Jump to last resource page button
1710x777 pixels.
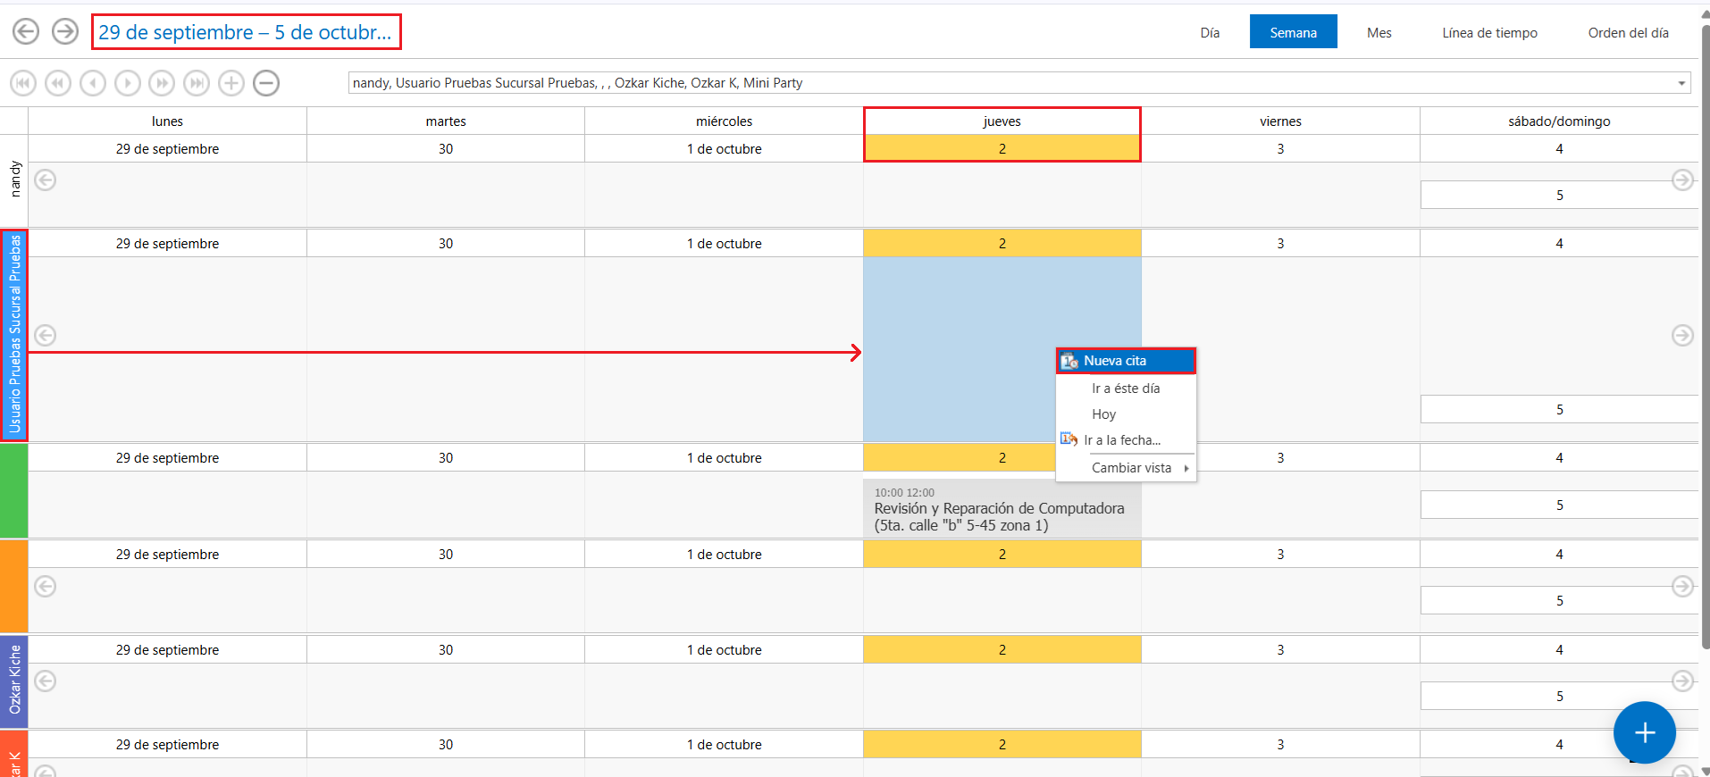(x=197, y=83)
